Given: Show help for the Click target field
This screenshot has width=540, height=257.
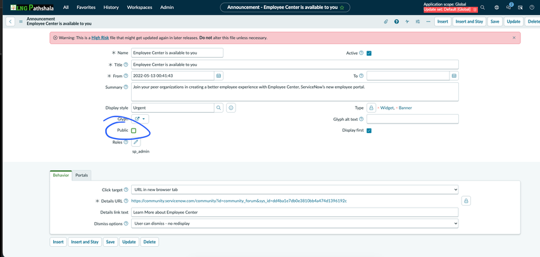Looking at the screenshot, I should pos(126,189).
